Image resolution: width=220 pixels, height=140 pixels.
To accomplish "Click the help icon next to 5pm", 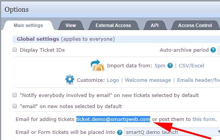I will [170, 65].
